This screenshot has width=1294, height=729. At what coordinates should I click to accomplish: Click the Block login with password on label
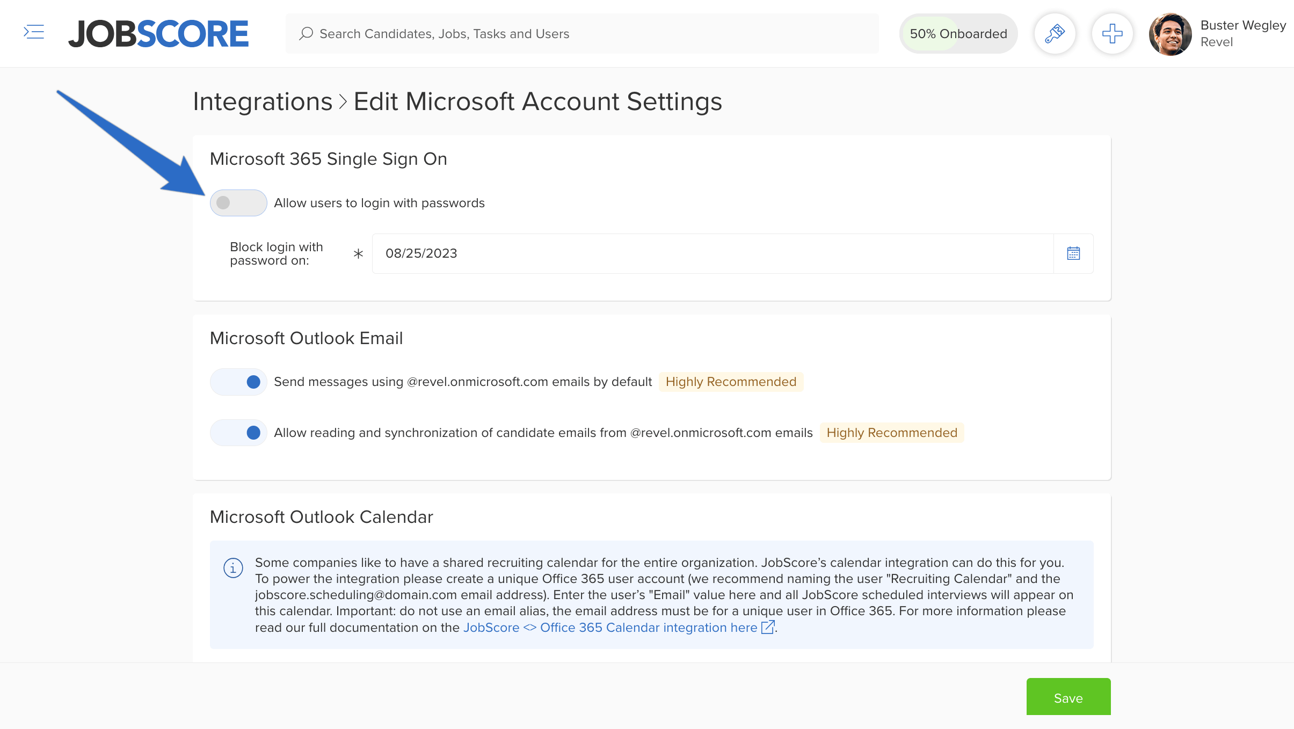[277, 253]
